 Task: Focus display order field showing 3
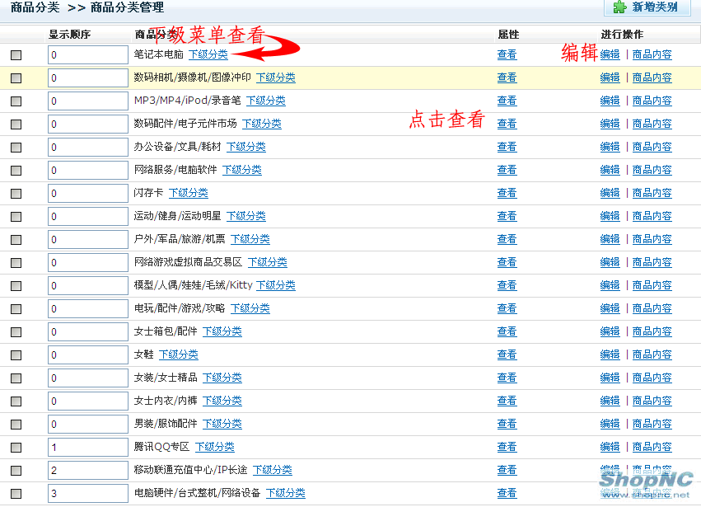[x=88, y=494]
